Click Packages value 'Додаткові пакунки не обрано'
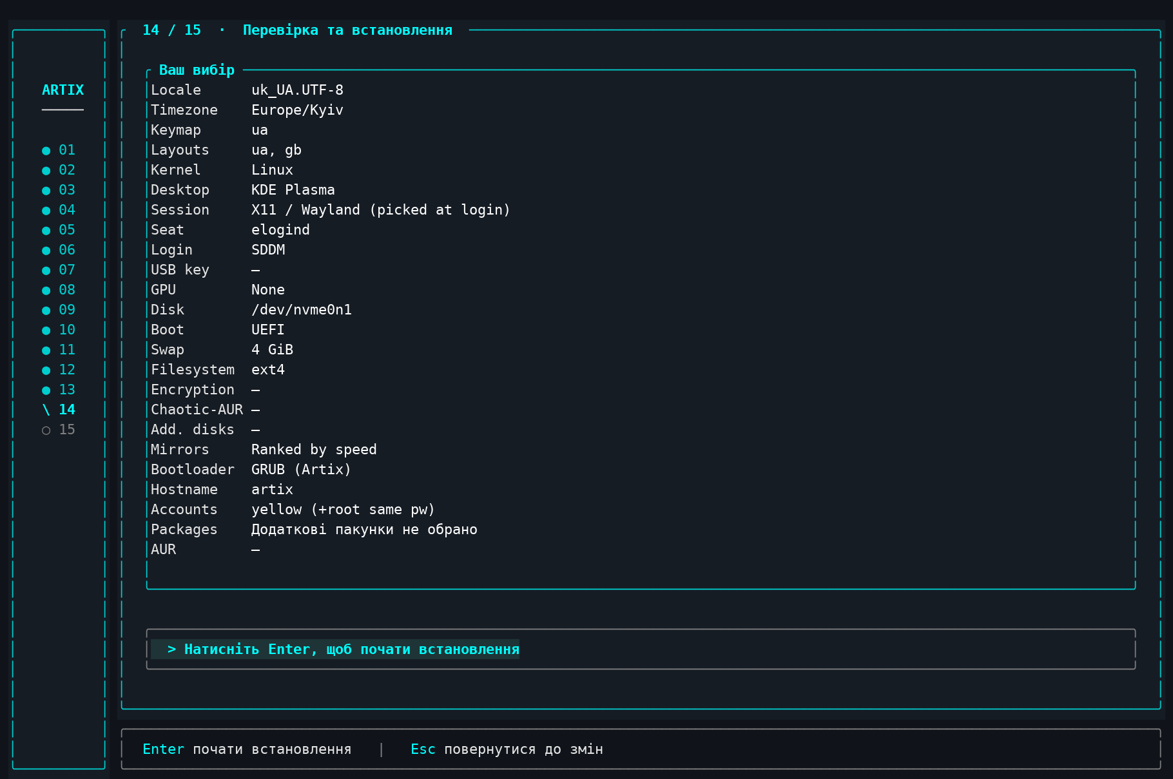This screenshot has width=1173, height=779. point(364,530)
